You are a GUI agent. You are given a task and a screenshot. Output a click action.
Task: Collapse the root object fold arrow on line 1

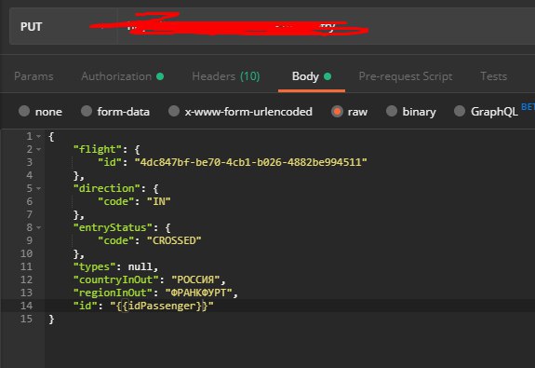click(38, 137)
